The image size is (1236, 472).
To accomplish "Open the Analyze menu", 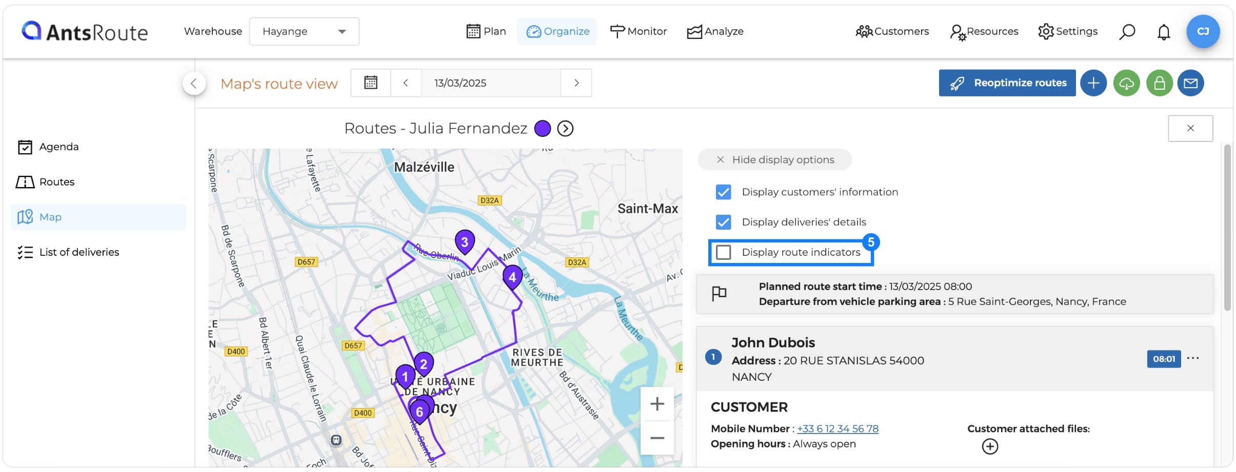I will click(715, 31).
